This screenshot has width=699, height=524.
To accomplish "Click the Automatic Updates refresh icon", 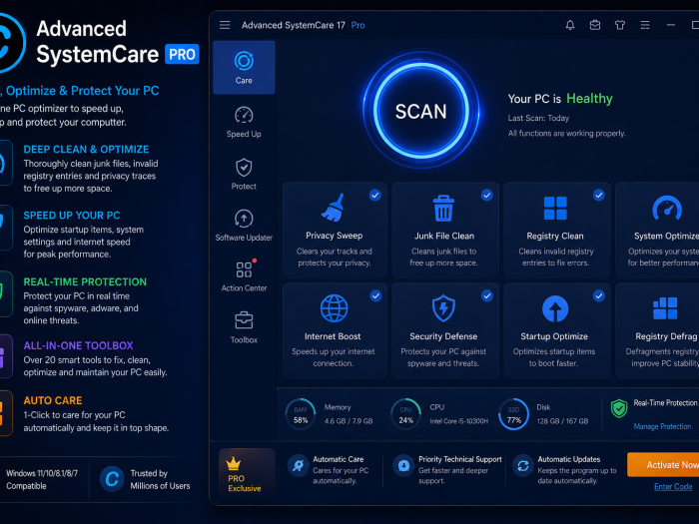I will click(523, 466).
